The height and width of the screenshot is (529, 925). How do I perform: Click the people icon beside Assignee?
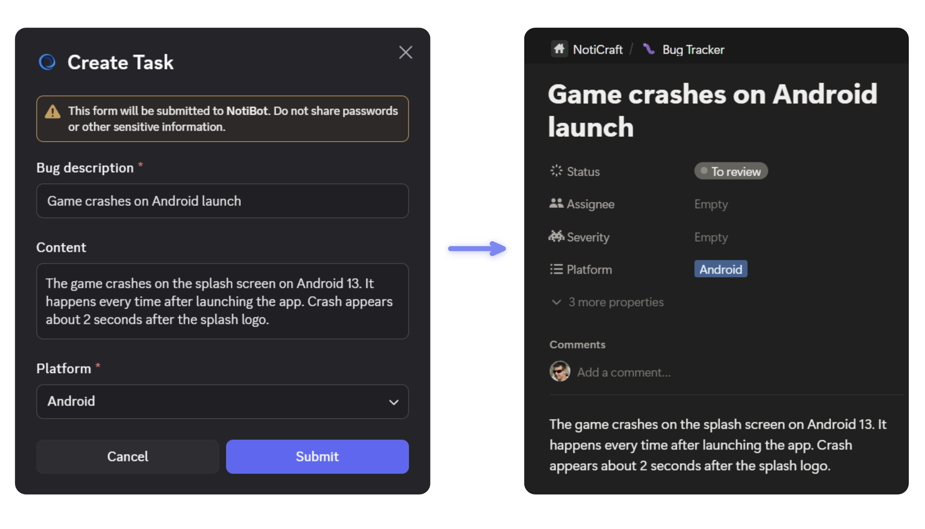tap(556, 204)
